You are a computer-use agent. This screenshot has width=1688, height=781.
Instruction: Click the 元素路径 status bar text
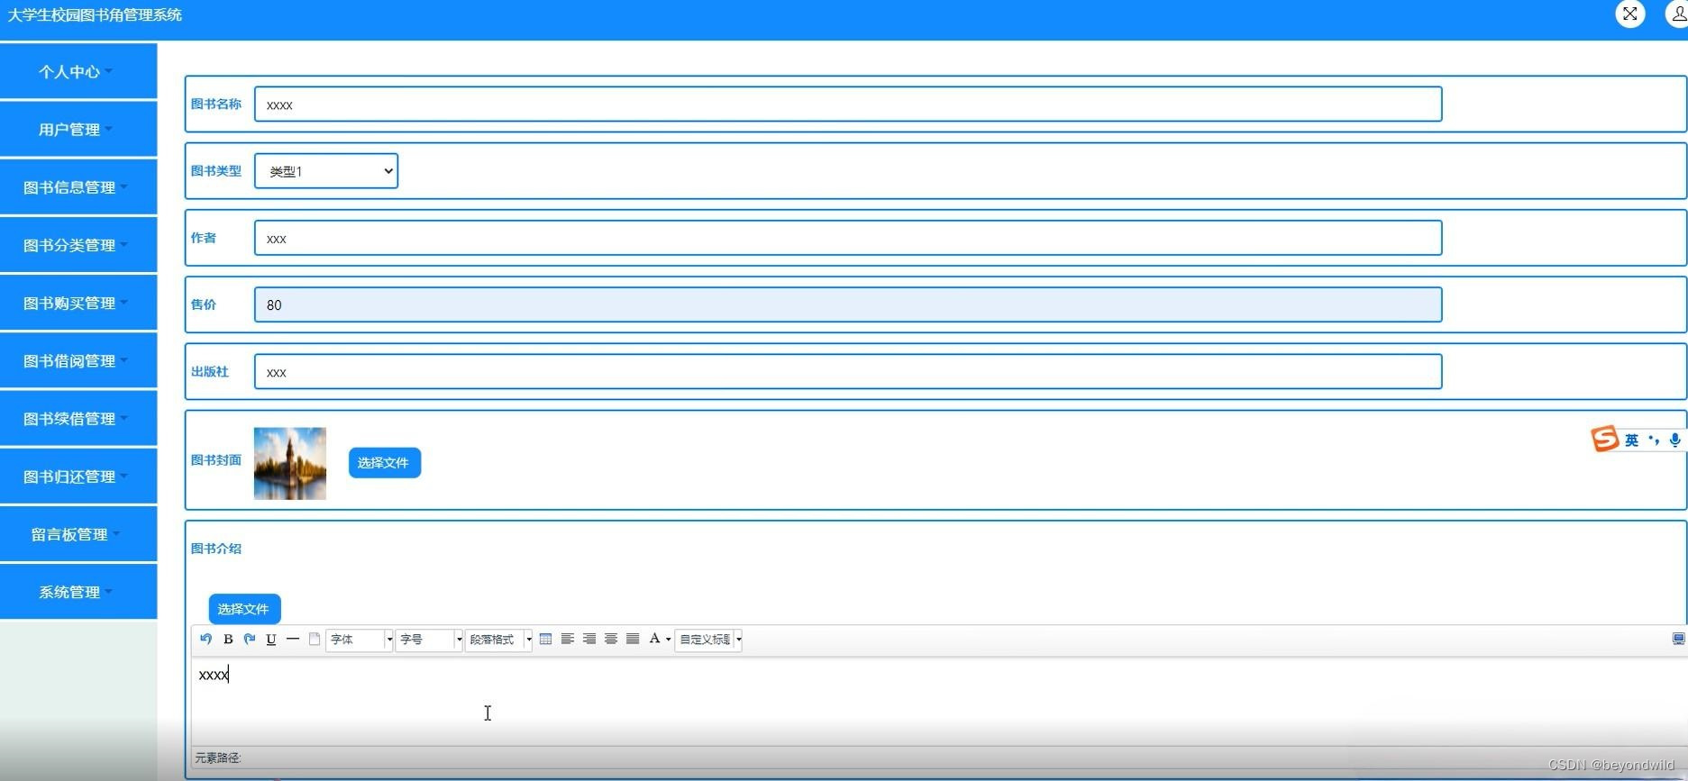[x=218, y=758]
